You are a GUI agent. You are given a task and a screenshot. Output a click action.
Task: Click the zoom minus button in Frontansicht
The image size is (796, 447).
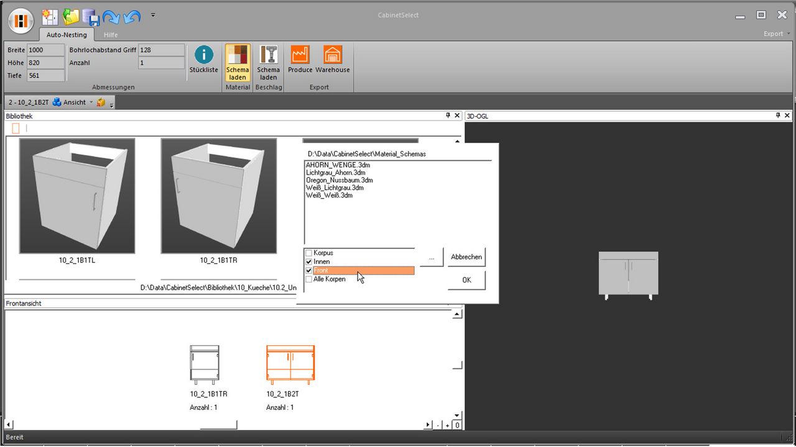click(x=438, y=425)
